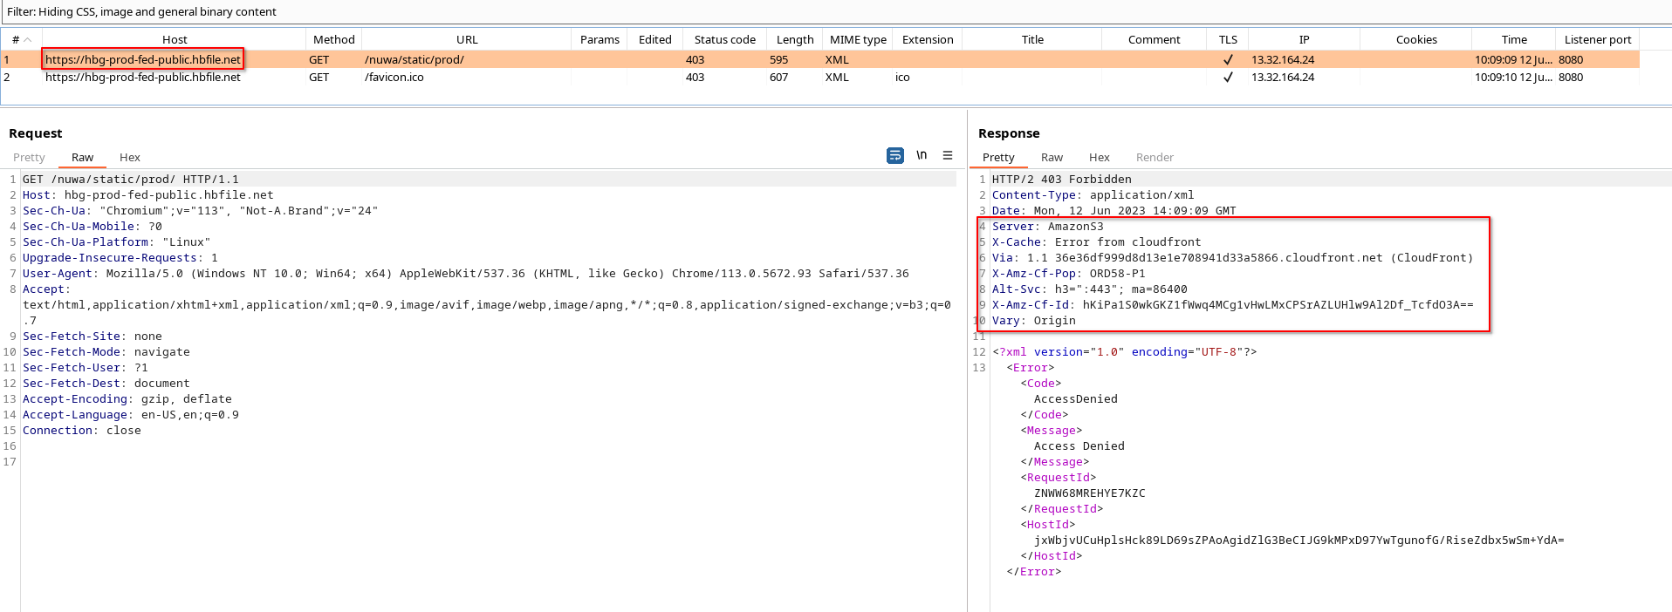Toggle the show non-printable characters icon

pos(922,155)
